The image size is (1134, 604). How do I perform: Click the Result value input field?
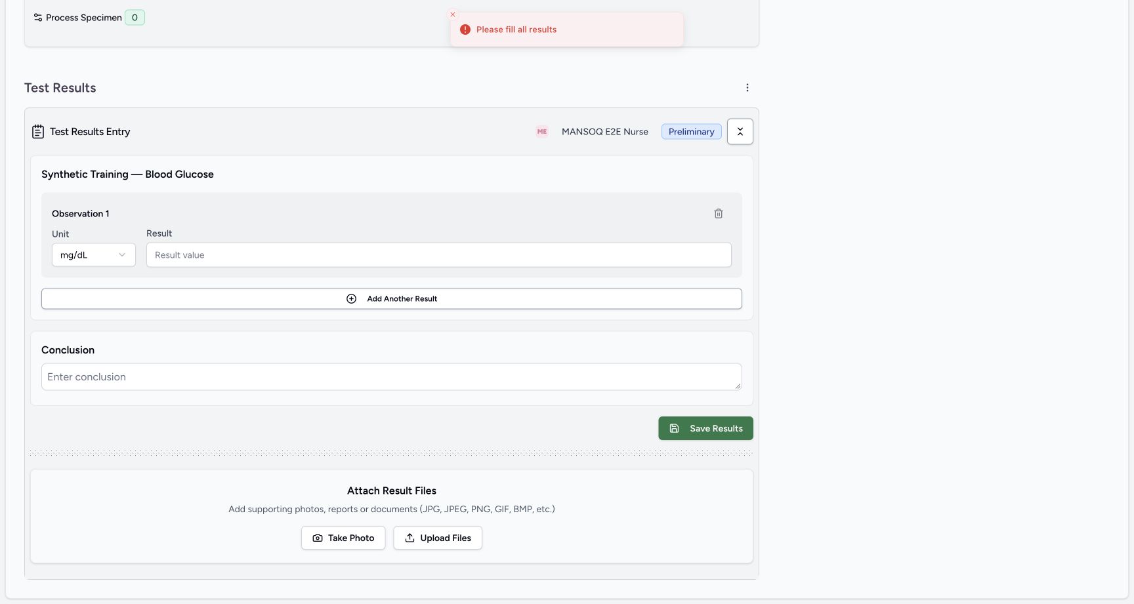(x=438, y=255)
